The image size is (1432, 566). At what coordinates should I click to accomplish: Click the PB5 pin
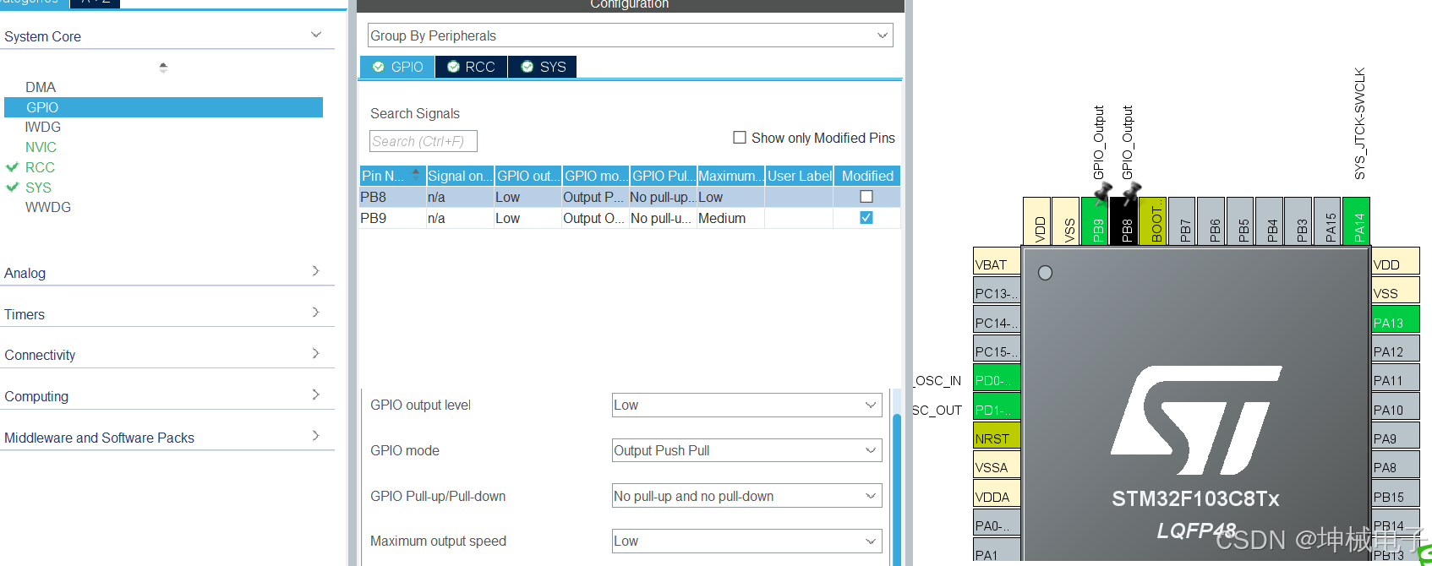(x=1240, y=220)
